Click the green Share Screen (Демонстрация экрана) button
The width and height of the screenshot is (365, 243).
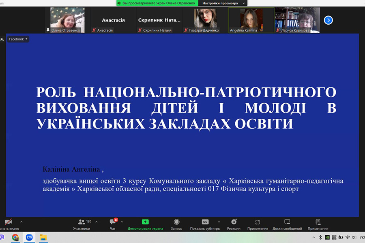coord(145,224)
